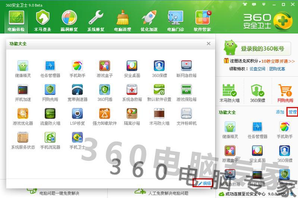This screenshot has width=298, height=198.
Task: Open skin shirt icon in title bar
Action: point(245,4)
